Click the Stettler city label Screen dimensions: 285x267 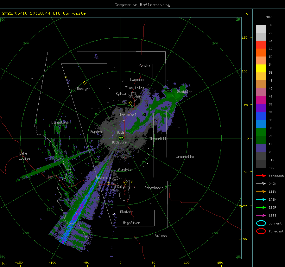(x=185, y=92)
